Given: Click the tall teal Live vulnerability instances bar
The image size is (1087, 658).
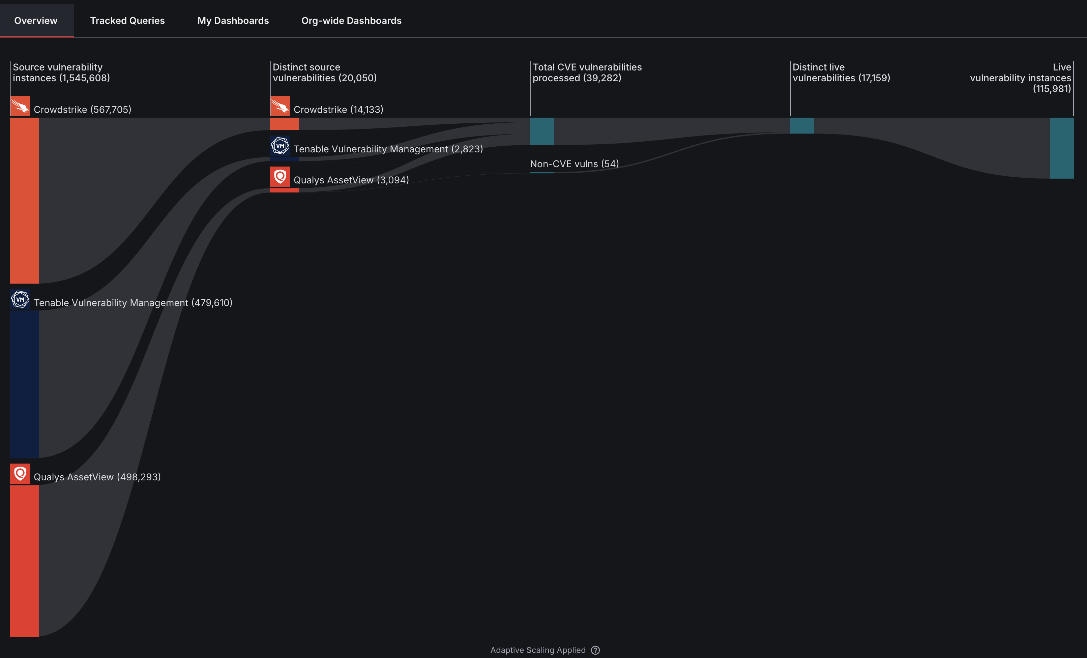Looking at the screenshot, I should 1062,148.
